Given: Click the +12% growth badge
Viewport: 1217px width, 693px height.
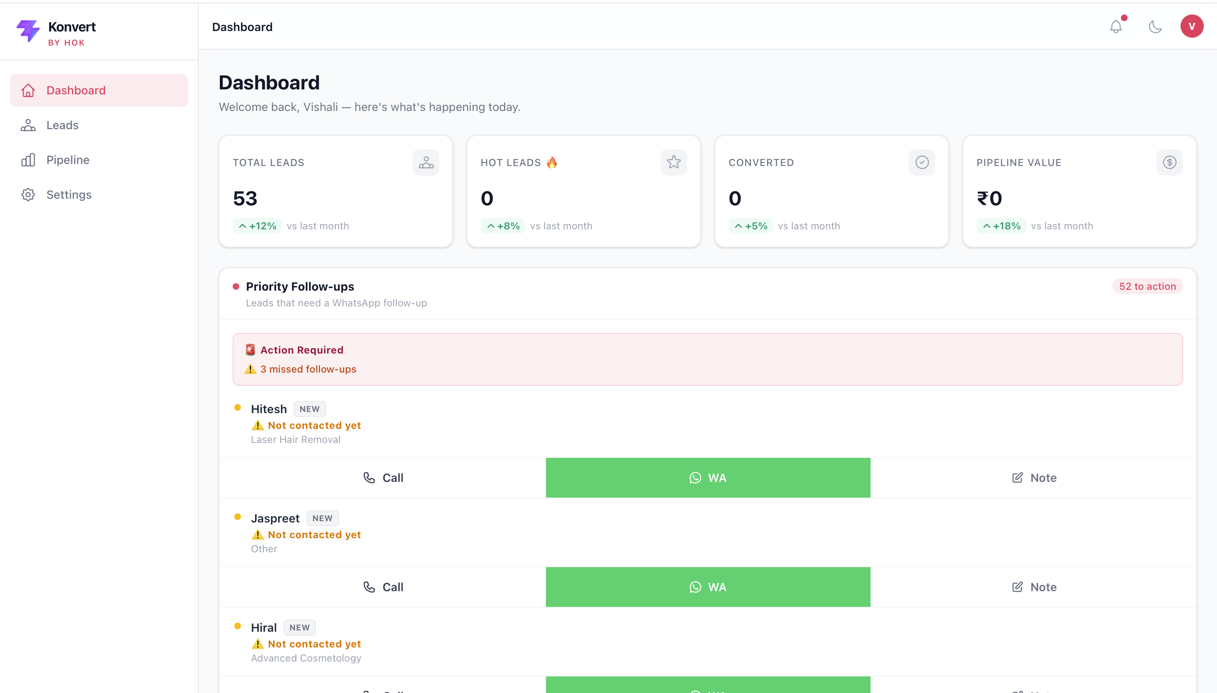Looking at the screenshot, I should click(257, 226).
